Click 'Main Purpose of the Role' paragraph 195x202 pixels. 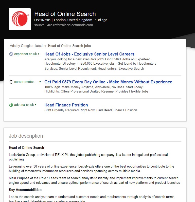click(94, 180)
